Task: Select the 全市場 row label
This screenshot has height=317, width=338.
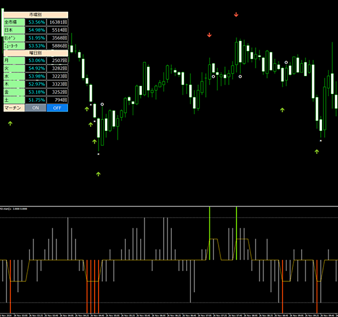Action: click(x=14, y=22)
